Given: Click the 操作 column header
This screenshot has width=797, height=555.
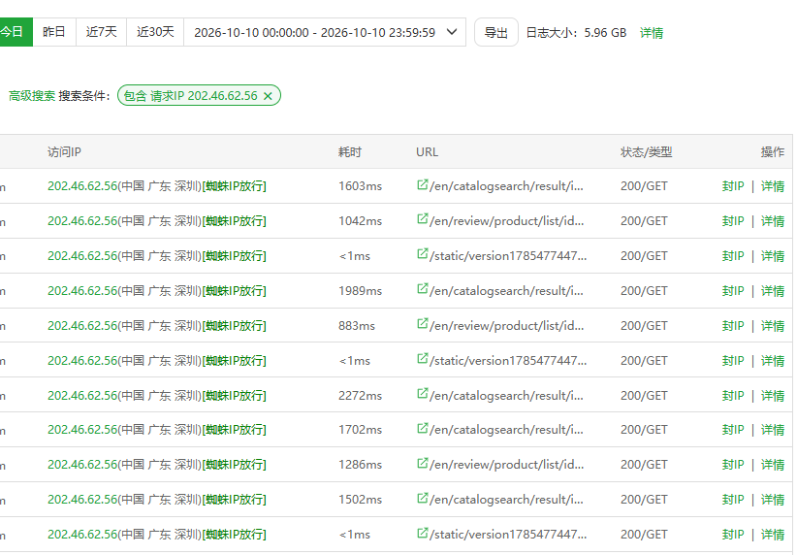Looking at the screenshot, I should (x=773, y=152).
